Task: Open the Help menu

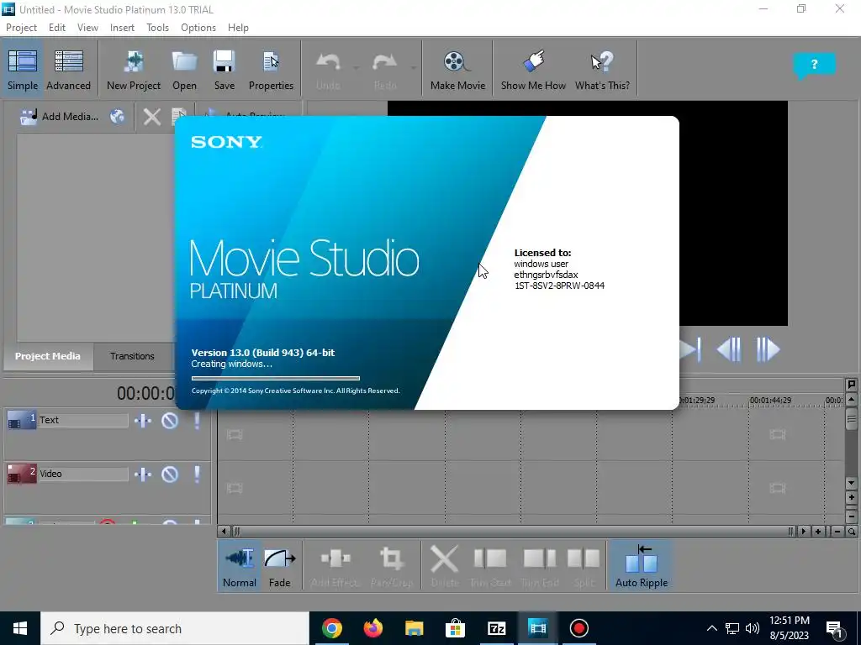Action: point(238,28)
